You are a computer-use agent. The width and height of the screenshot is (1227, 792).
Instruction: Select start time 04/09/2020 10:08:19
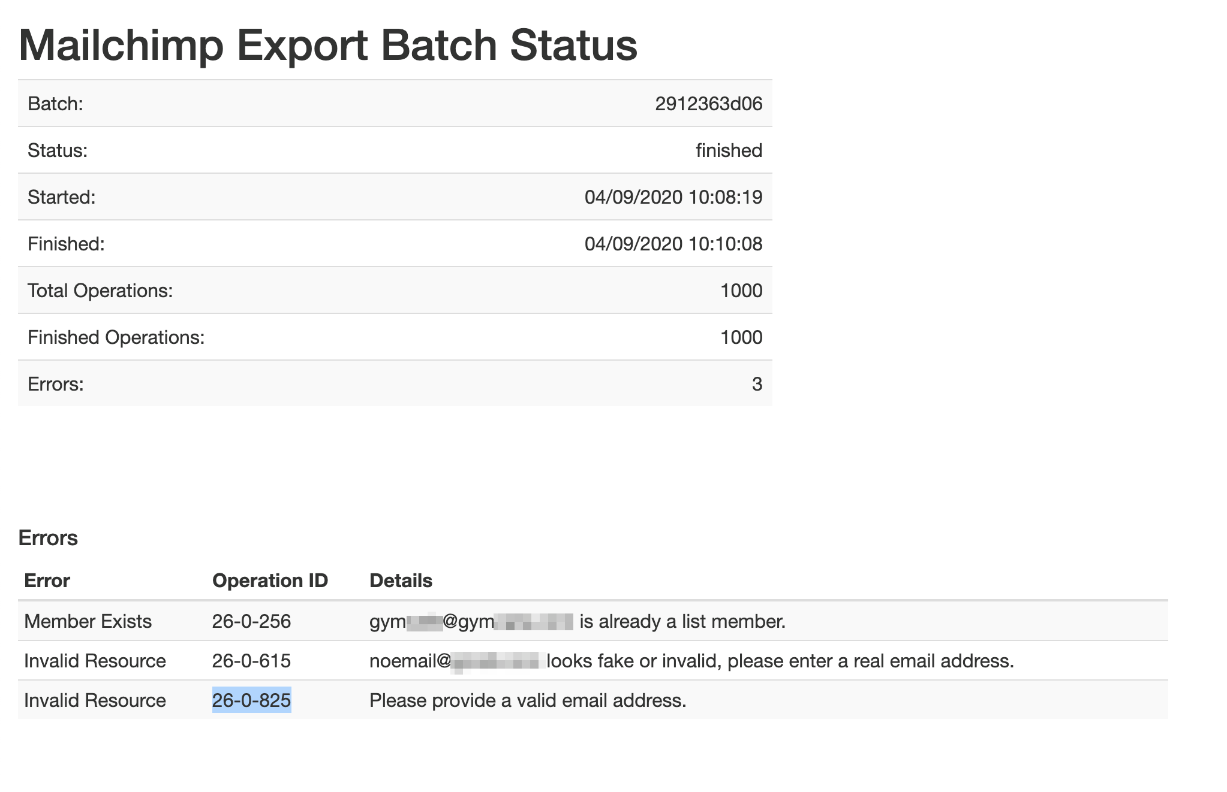pyautogui.click(x=673, y=197)
